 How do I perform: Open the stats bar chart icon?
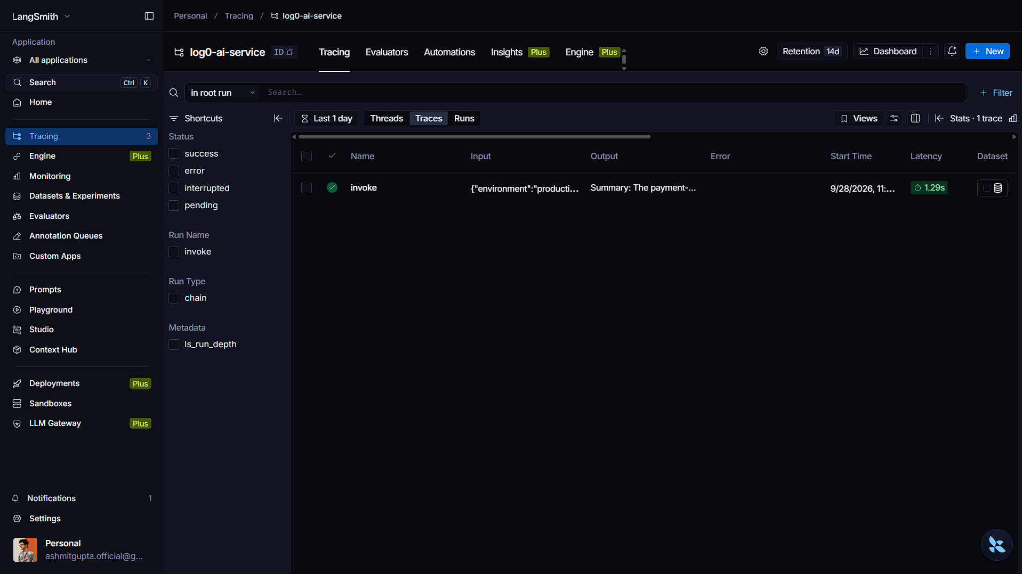[1013, 118]
